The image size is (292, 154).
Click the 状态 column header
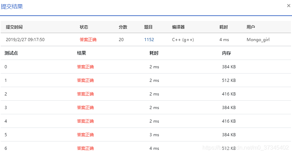tap(84, 27)
